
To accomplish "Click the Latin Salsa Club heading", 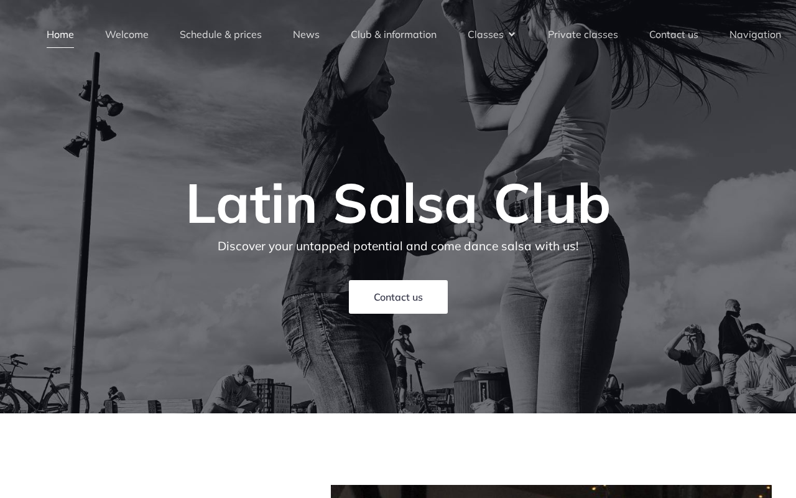I will 398,204.
